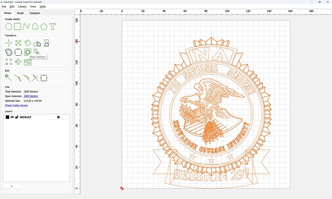Image resolution: width=332 pixels, height=199 pixels.
Task: Open the File menu
Action: [x=4, y=7]
